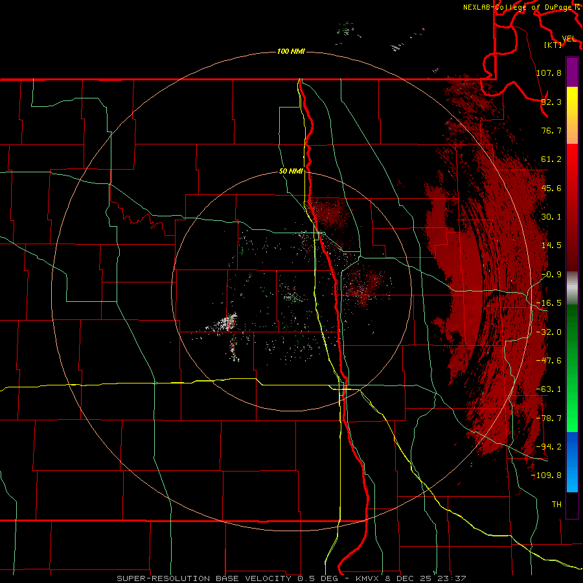
Task: Click the 30.1 value on velocity scale
Action: click(551, 217)
